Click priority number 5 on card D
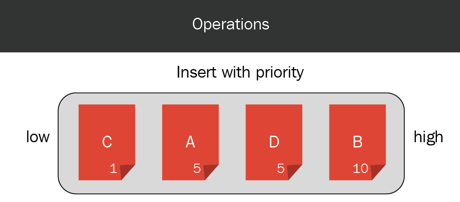The image size is (460, 202). 281,168
